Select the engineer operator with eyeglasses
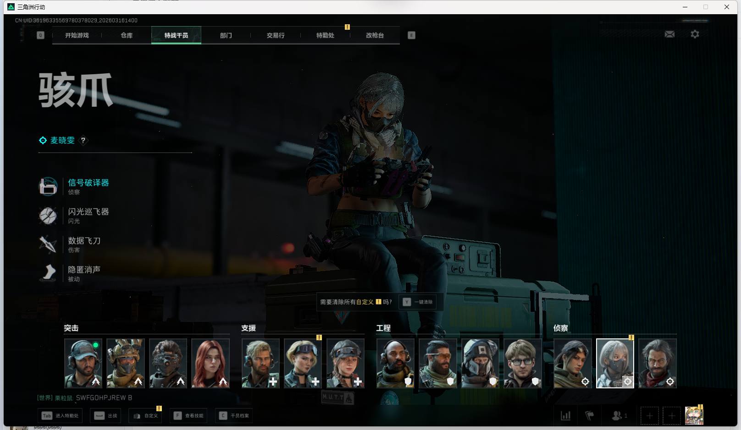The width and height of the screenshot is (741, 430). tap(523, 363)
